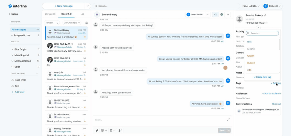Open the Send options arrow
This screenshot has height=136, width=291.
coord(229,131)
